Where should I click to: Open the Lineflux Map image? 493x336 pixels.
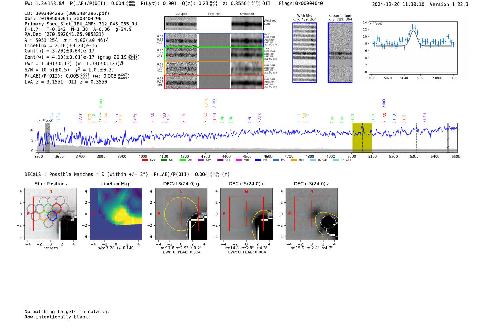click(x=116, y=214)
